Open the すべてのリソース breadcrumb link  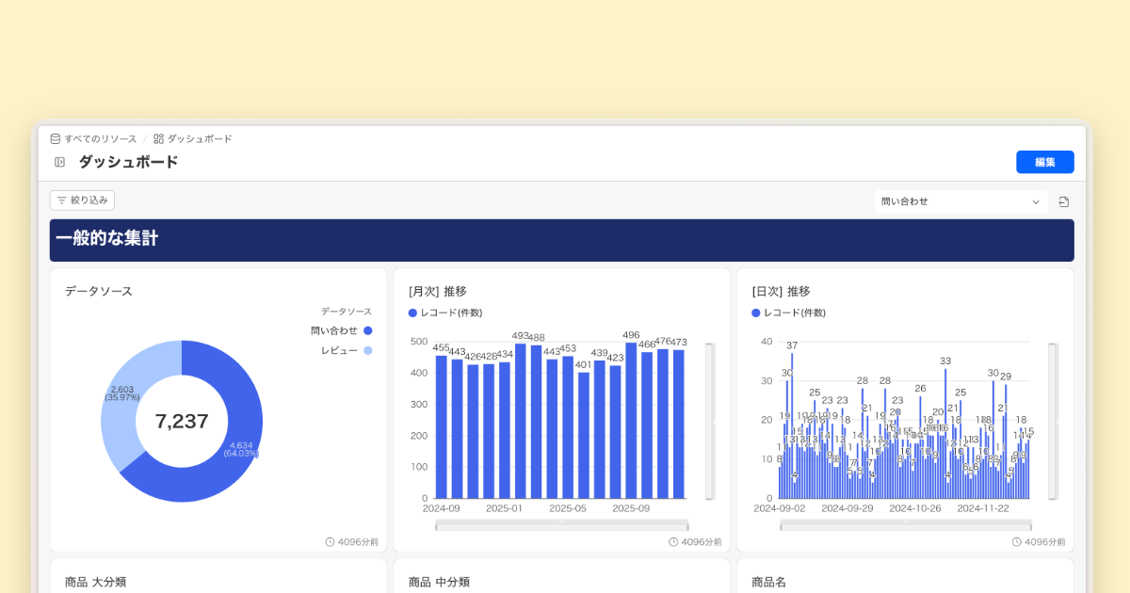[x=93, y=138]
